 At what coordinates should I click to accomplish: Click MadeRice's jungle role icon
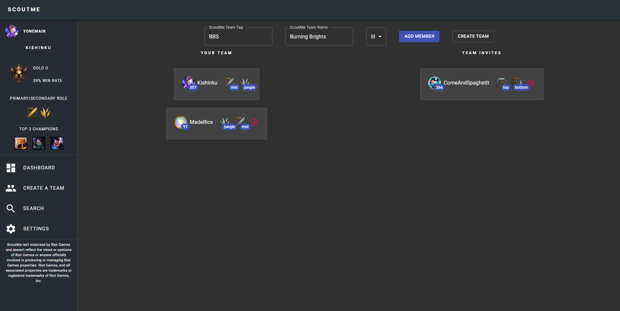225,122
